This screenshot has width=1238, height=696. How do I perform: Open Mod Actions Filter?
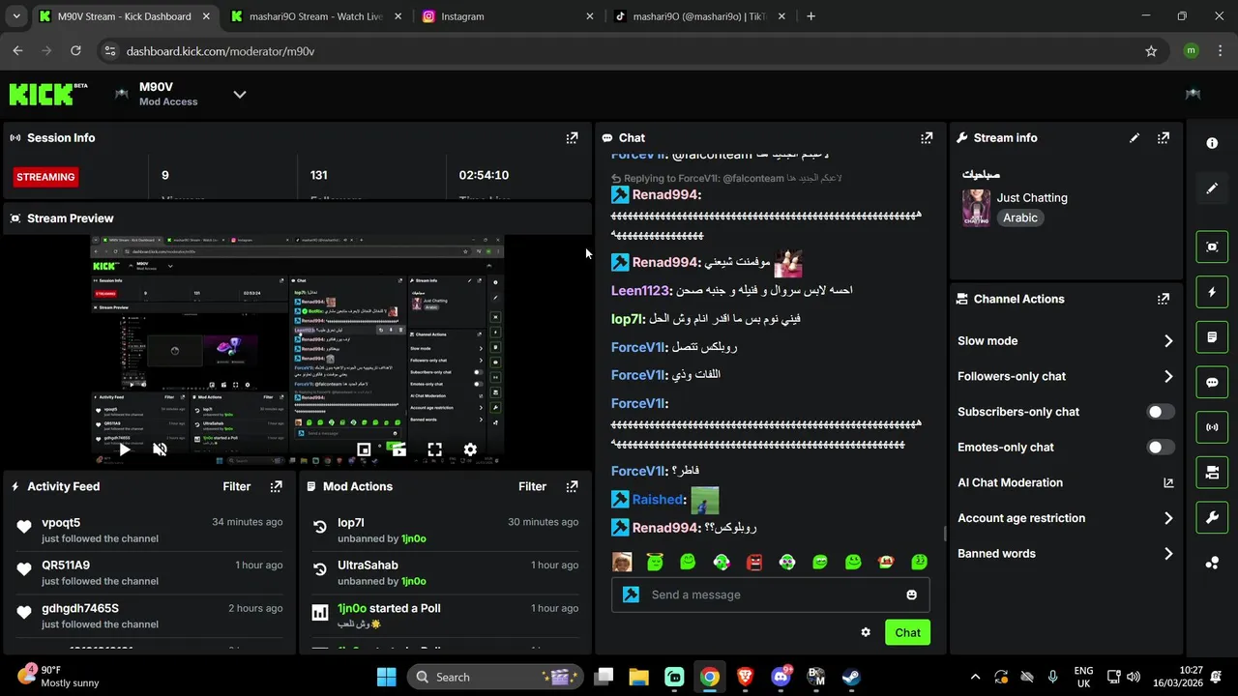click(532, 487)
